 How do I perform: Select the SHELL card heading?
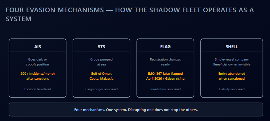click(232, 47)
